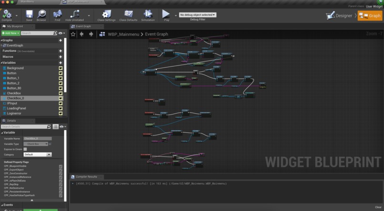The image size is (384, 211).
Task: Switch to Graph mode
Action: click(x=370, y=16)
